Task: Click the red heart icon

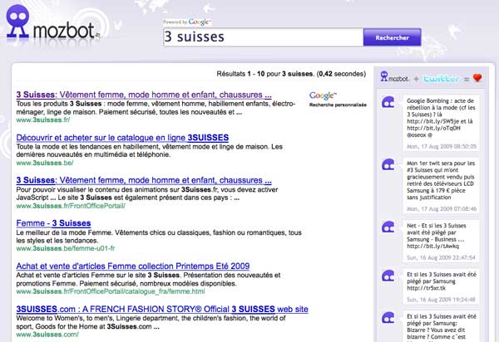Action: [x=477, y=78]
